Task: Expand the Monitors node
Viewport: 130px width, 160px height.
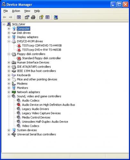Action: pos(9,88)
